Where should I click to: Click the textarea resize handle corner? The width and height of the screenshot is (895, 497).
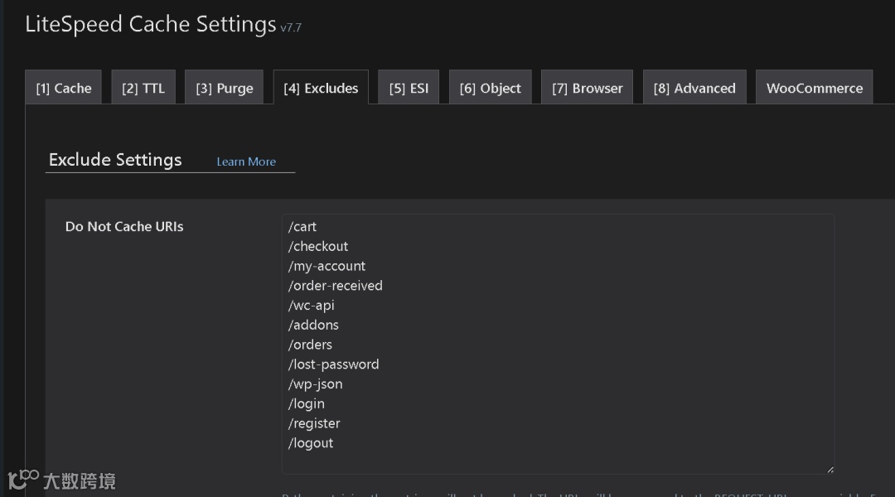(829, 470)
